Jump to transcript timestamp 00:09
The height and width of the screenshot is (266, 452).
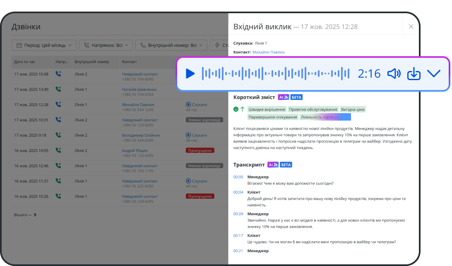(238, 214)
